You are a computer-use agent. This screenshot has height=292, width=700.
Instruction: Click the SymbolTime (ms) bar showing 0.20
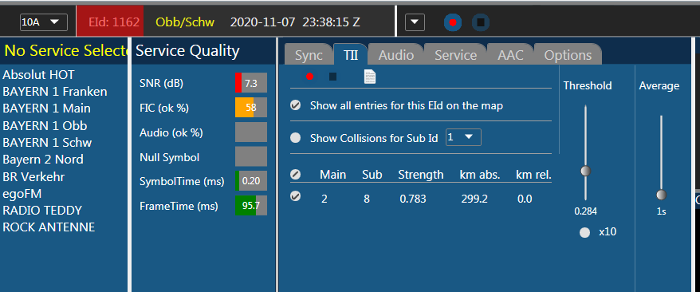coord(251,181)
